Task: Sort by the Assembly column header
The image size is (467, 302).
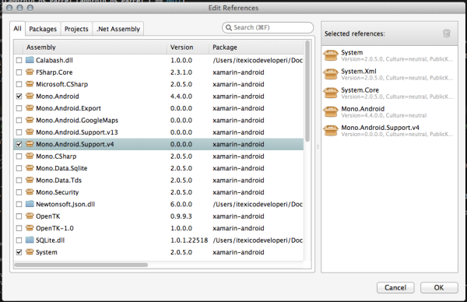Action: click(95, 47)
